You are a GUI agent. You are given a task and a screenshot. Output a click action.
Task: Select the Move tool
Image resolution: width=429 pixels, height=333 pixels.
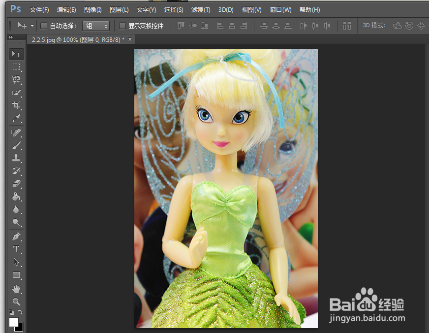16,53
